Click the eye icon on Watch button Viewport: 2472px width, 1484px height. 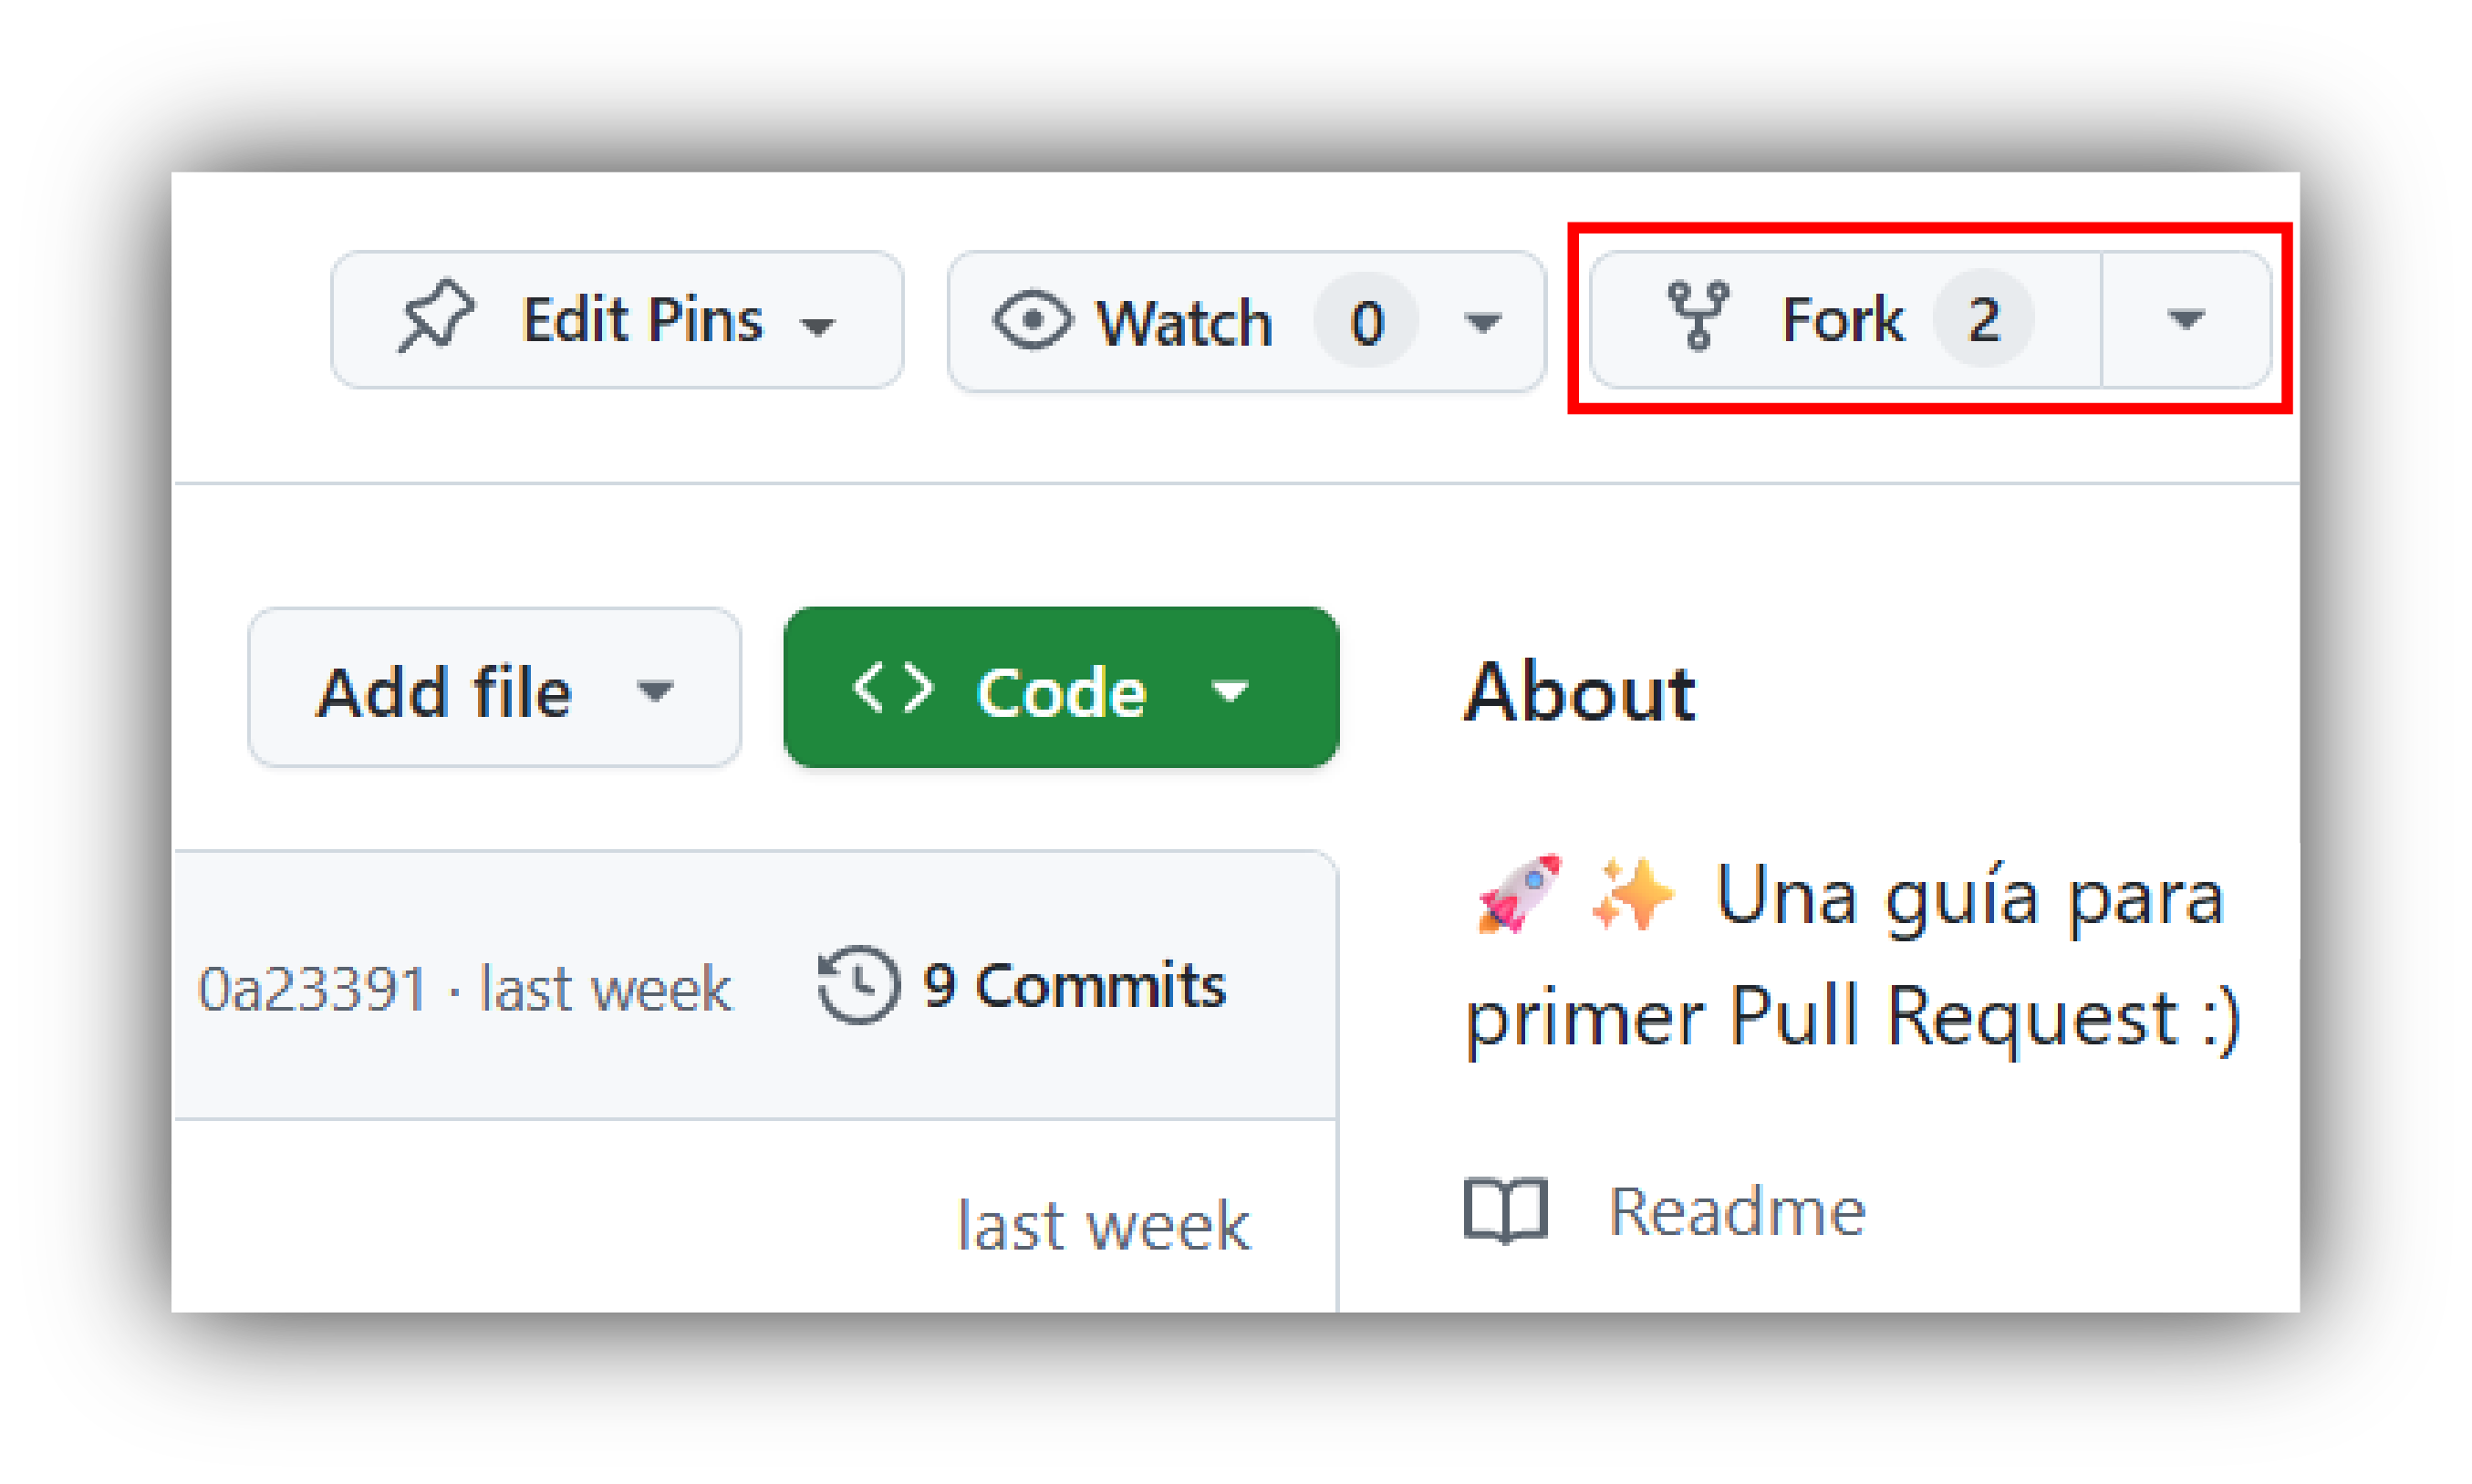(x=1032, y=321)
